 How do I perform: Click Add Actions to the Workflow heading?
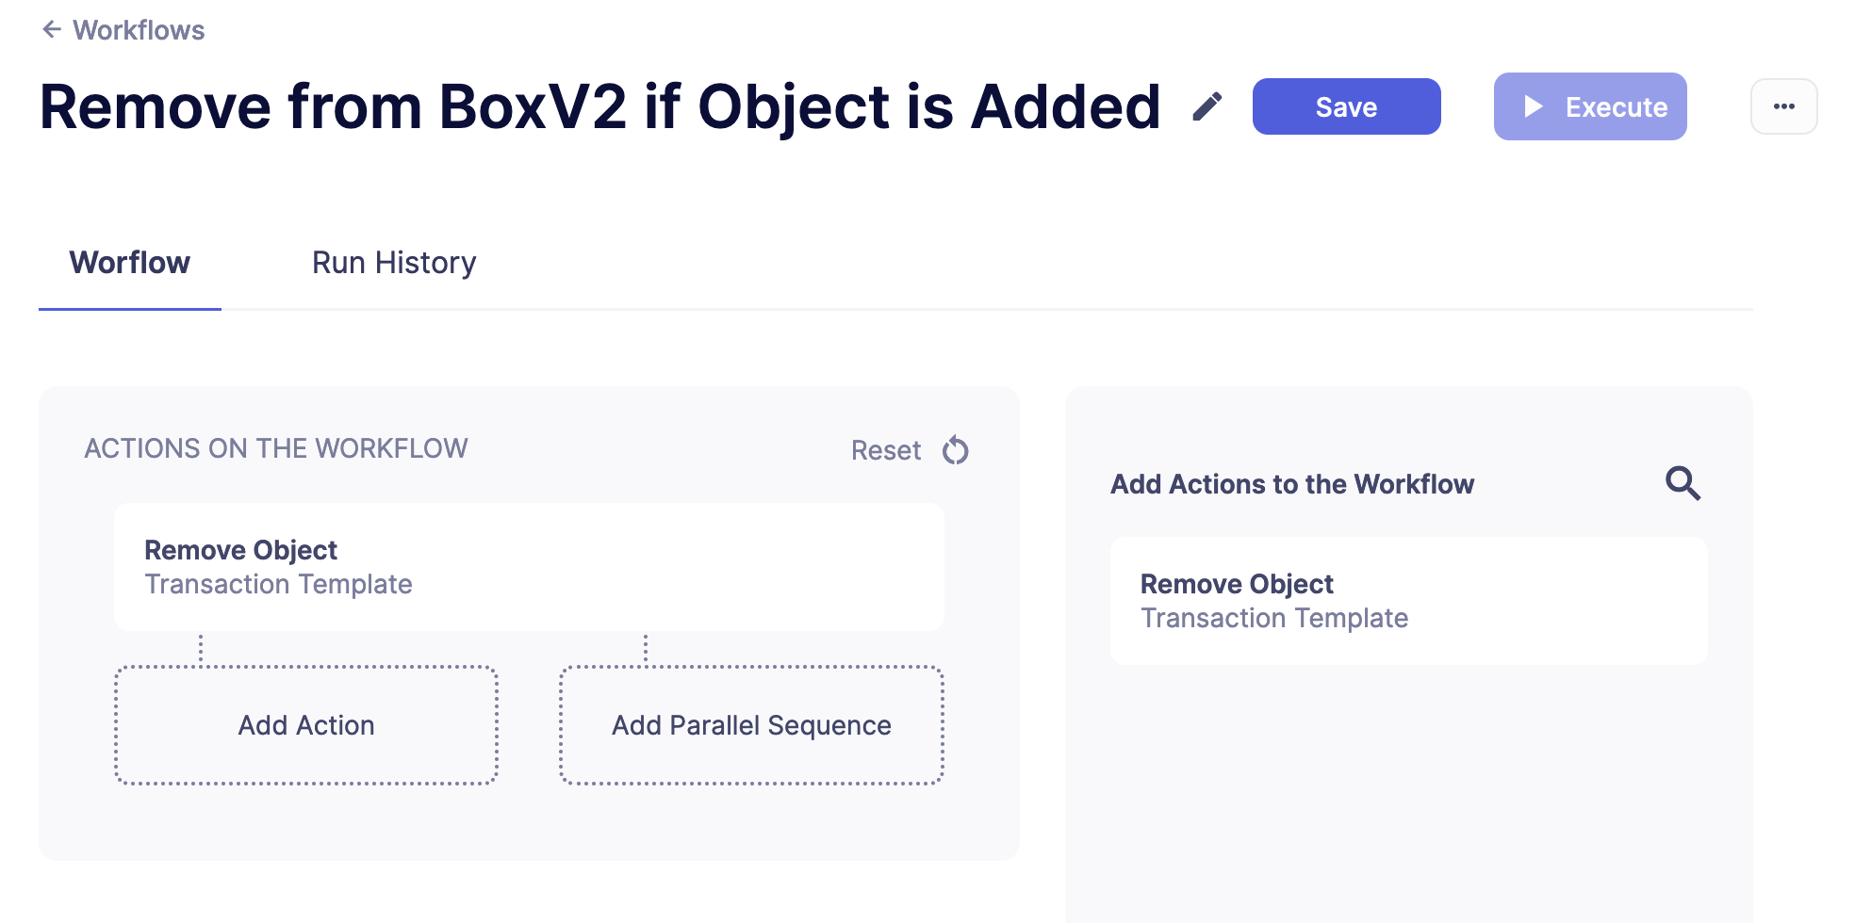click(x=1291, y=483)
